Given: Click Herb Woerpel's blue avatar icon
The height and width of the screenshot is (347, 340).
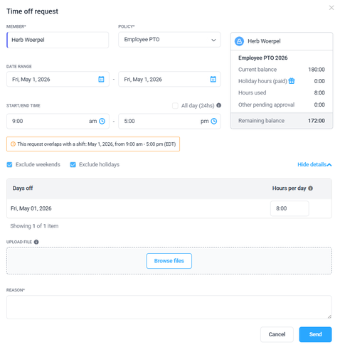Looking at the screenshot, I should (239, 41).
